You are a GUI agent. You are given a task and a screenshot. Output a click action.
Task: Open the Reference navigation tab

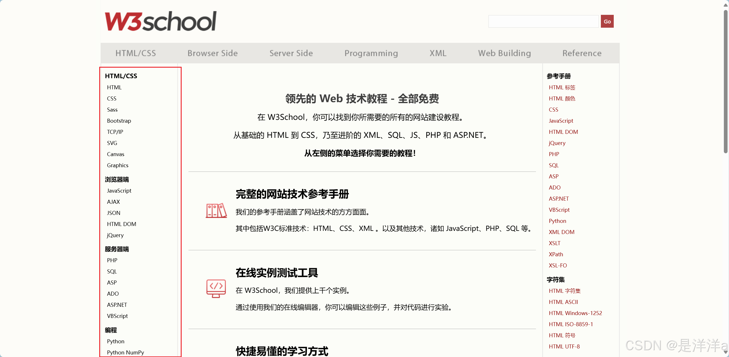pos(582,53)
